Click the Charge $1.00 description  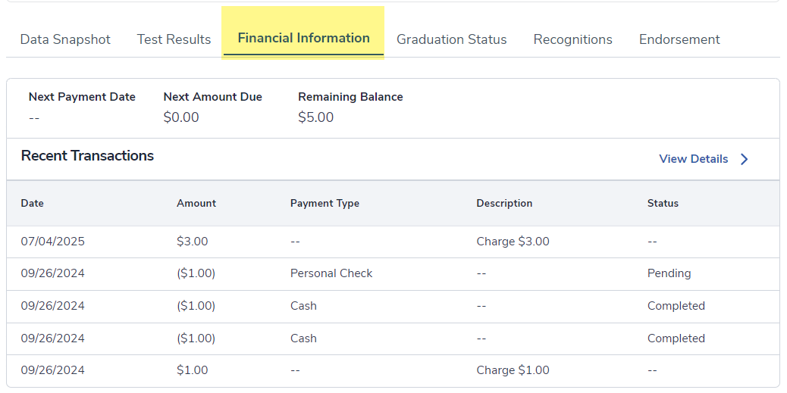[x=513, y=370]
